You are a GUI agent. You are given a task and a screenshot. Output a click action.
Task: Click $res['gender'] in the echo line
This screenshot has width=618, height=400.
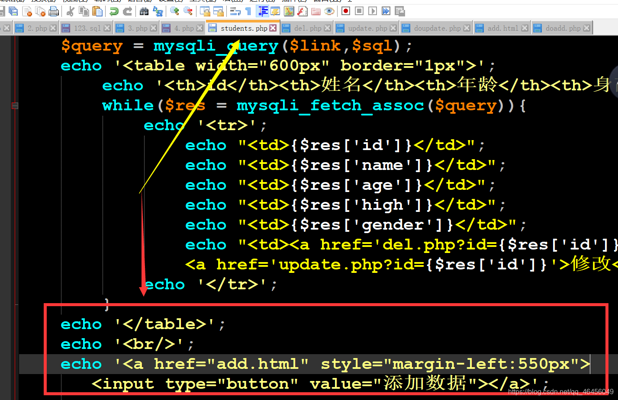click(x=371, y=225)
